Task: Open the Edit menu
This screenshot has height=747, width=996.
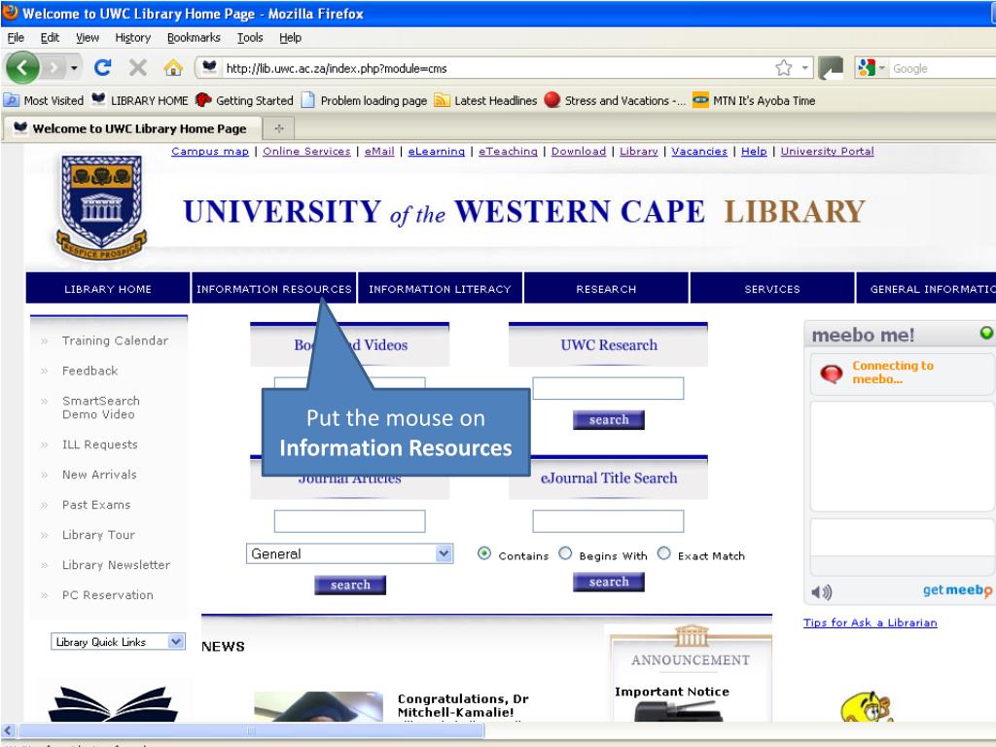Action: pos(50,38)
